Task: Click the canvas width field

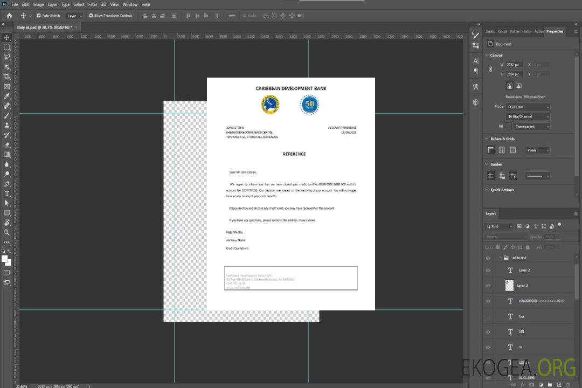Action: (514, 65)
